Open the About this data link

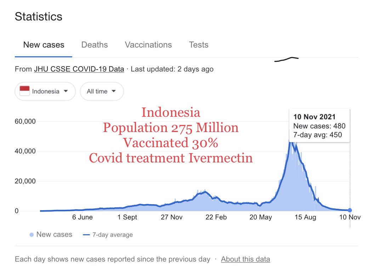(245, 259)
